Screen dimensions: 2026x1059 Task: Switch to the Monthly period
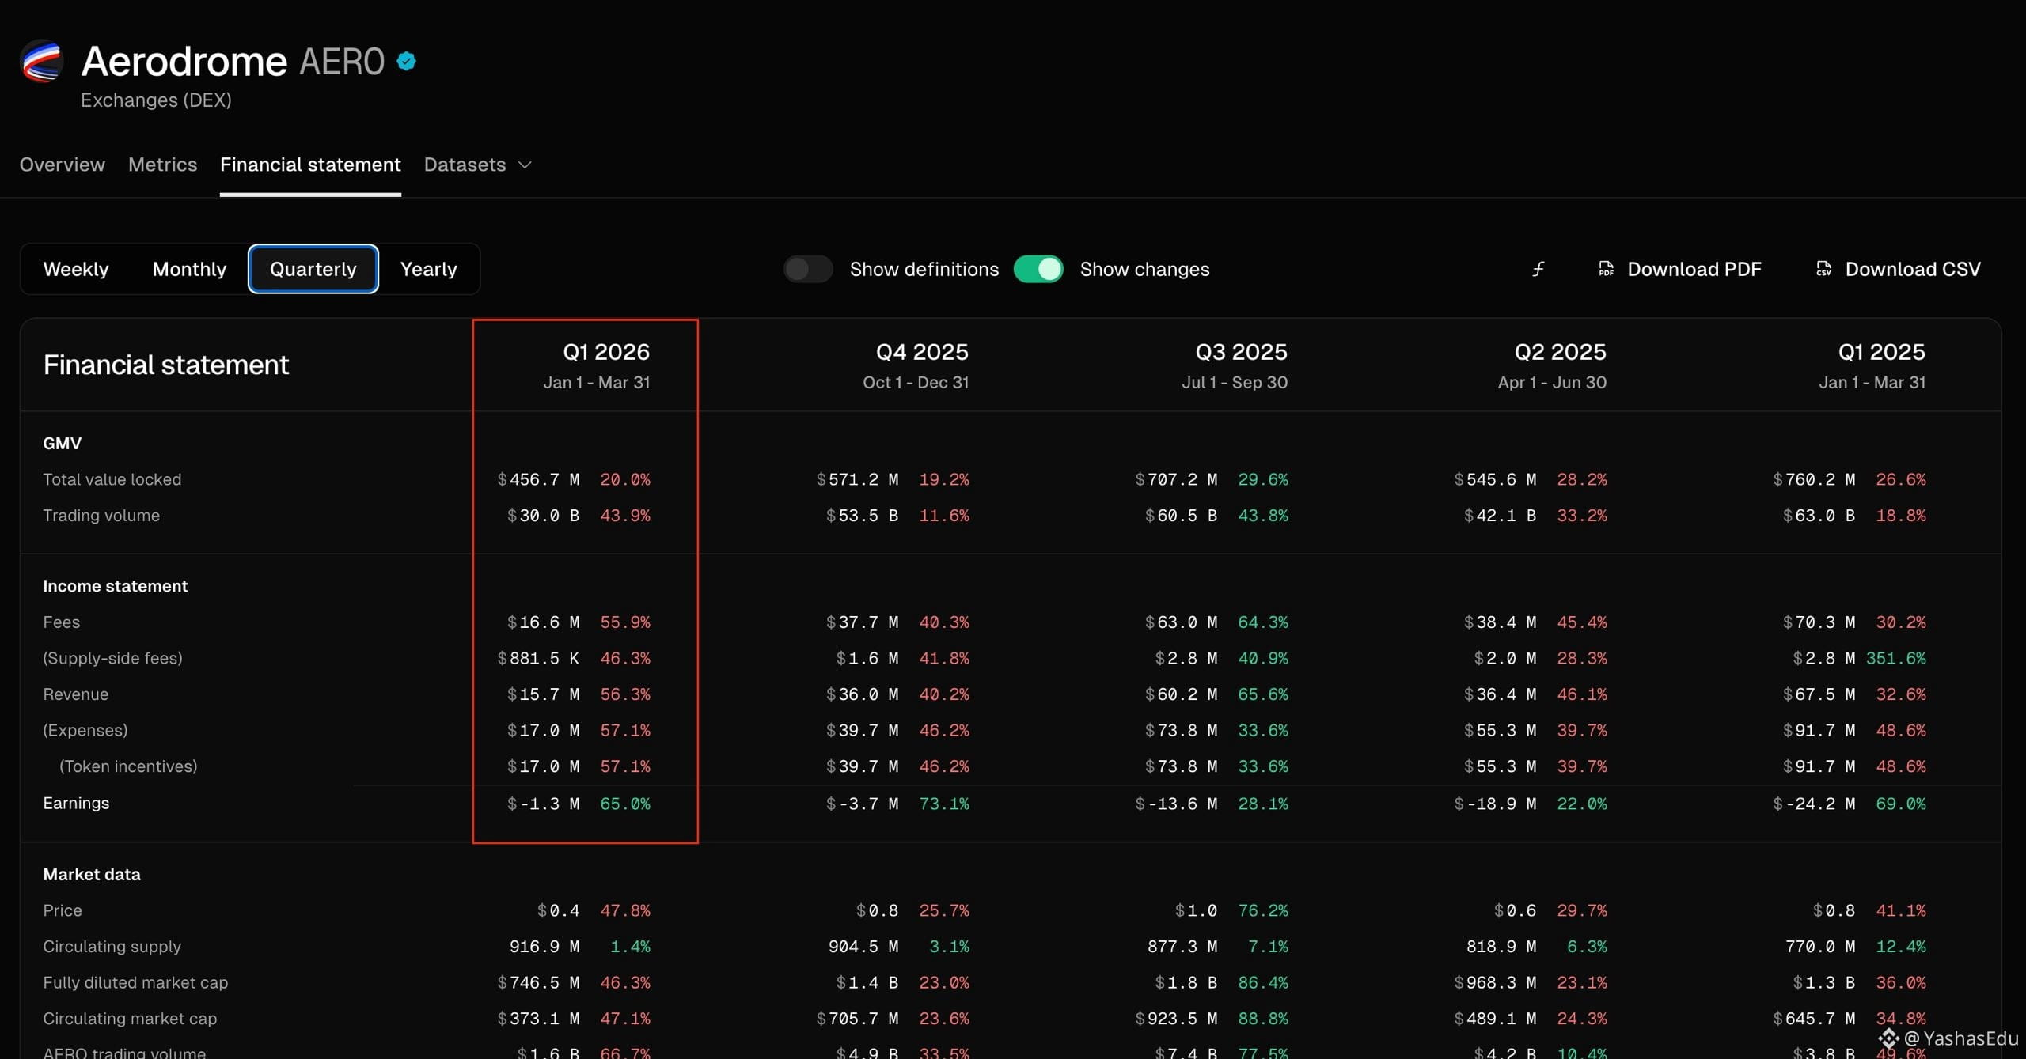(x=189, y=269)
